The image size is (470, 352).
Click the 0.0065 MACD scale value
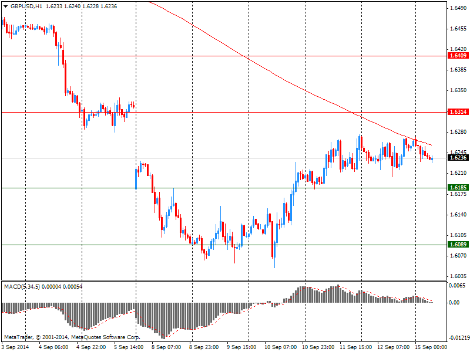tap(457, 286)
